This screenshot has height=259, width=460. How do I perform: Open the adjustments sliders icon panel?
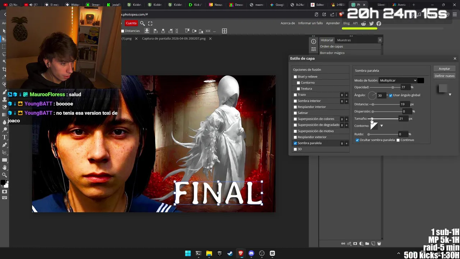click(313, 49)
